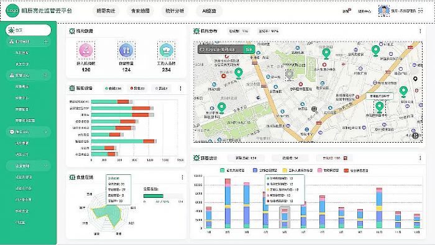Click the pink connected-institutions icon showing 120
The width and height of the screenshot is (435, 245).
pyautogui.click(x=86, y=50)
